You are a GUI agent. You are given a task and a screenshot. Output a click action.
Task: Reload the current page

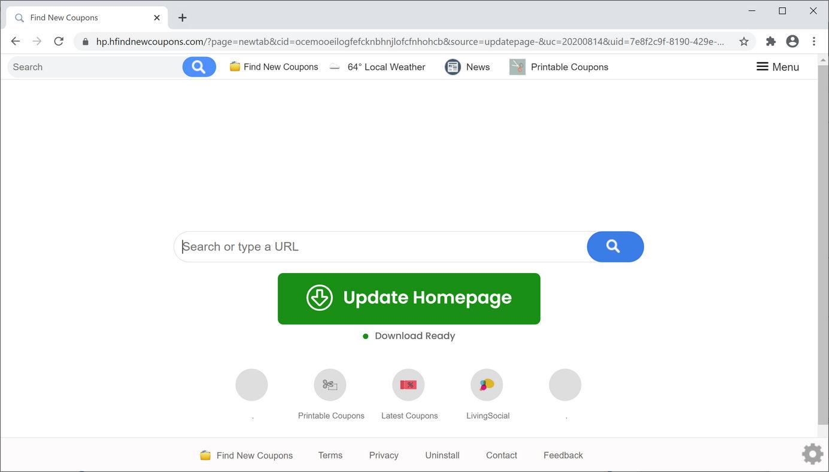pyautogui.click(x=59, y=41)
